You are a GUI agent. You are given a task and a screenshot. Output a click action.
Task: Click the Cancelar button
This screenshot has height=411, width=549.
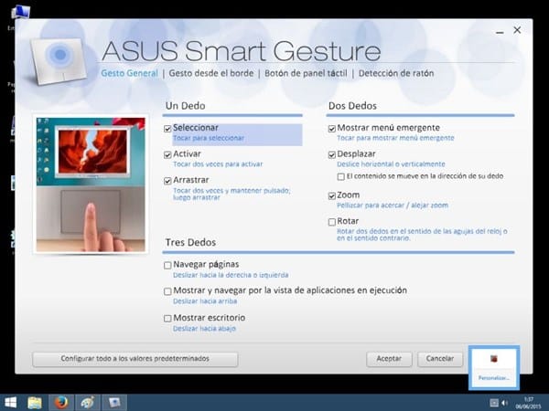(440, 359)
